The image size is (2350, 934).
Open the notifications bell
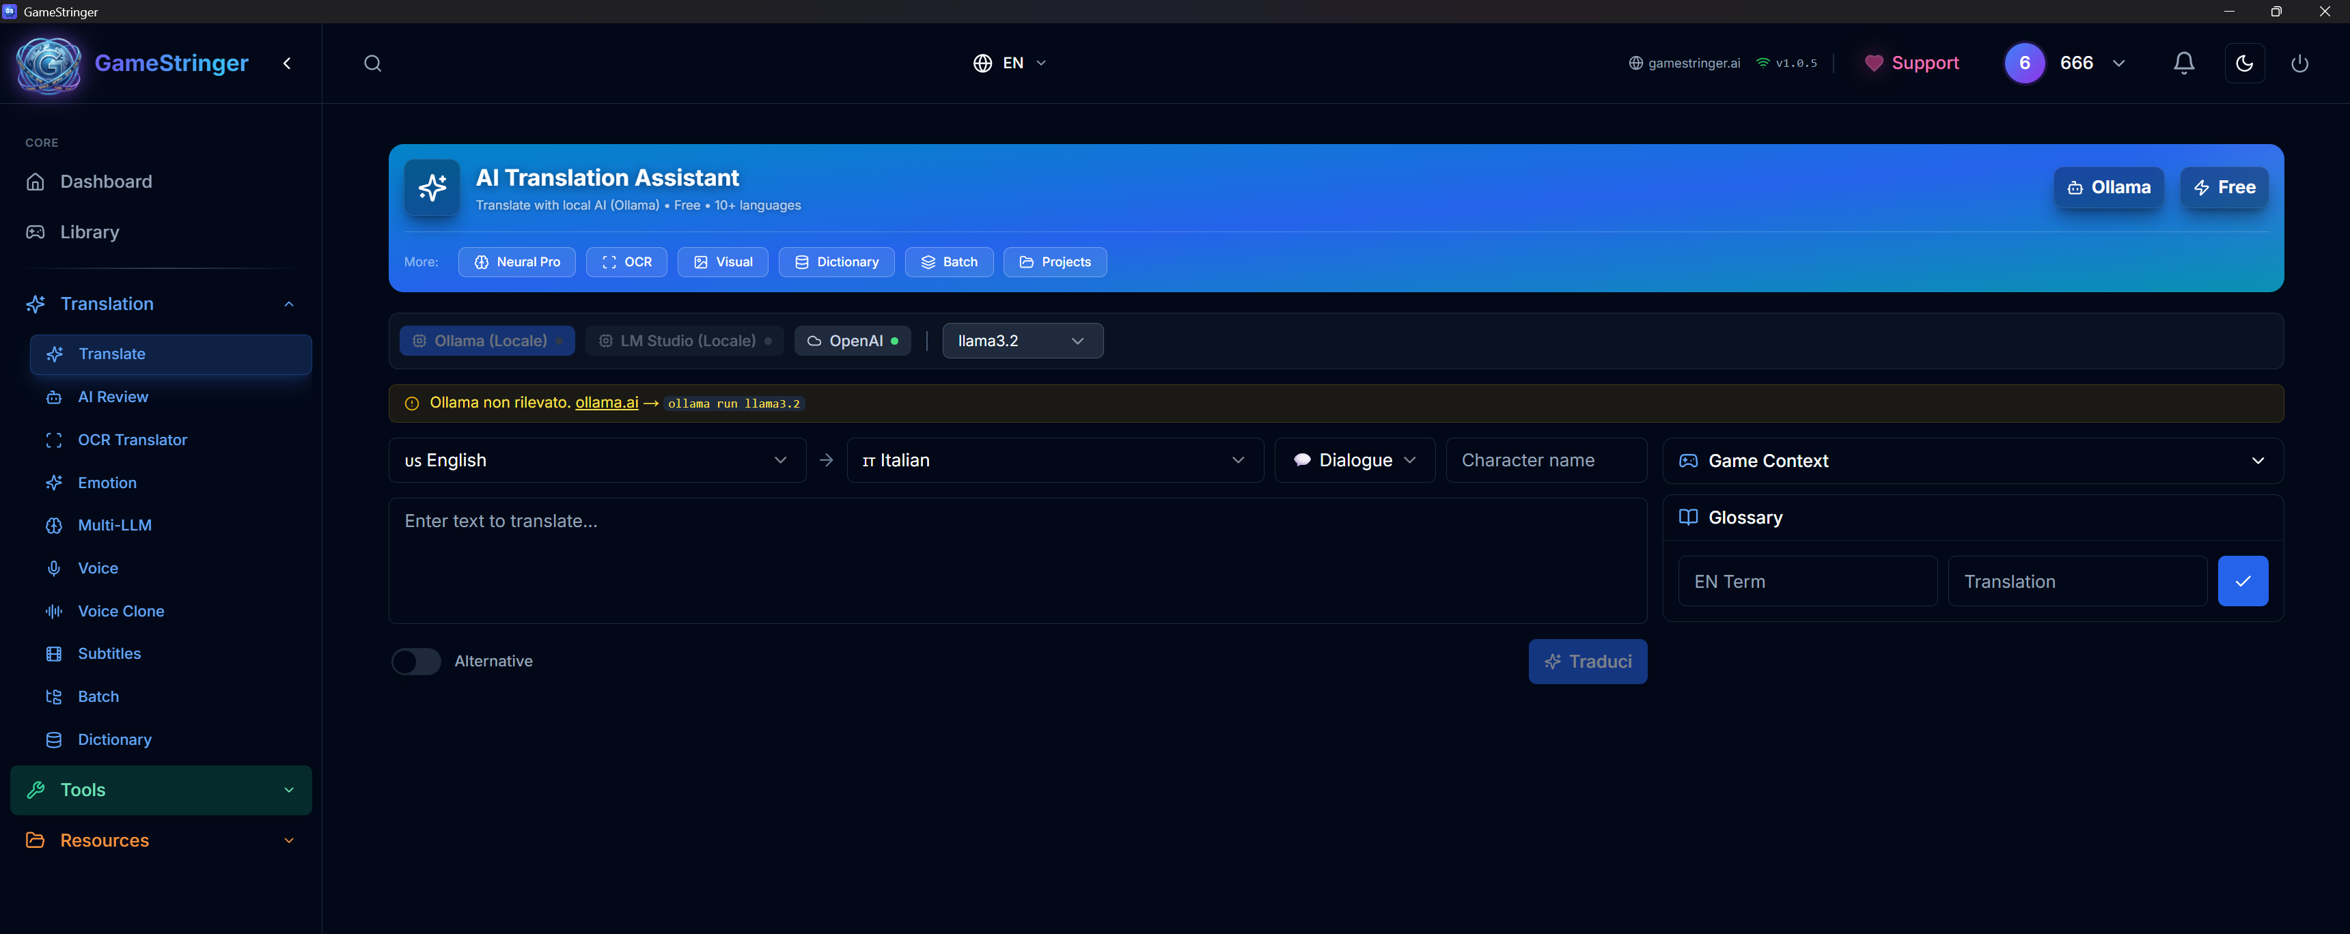(2183, 63)
